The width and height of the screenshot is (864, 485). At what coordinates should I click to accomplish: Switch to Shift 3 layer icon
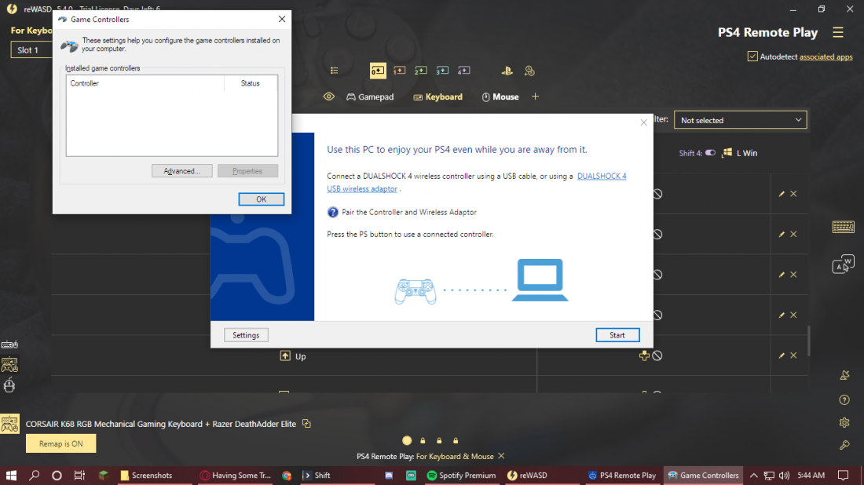[442, 71]
